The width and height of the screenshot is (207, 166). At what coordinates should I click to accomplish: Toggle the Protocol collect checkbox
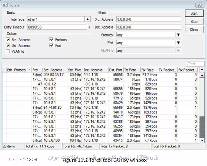[x=52, y=39]
